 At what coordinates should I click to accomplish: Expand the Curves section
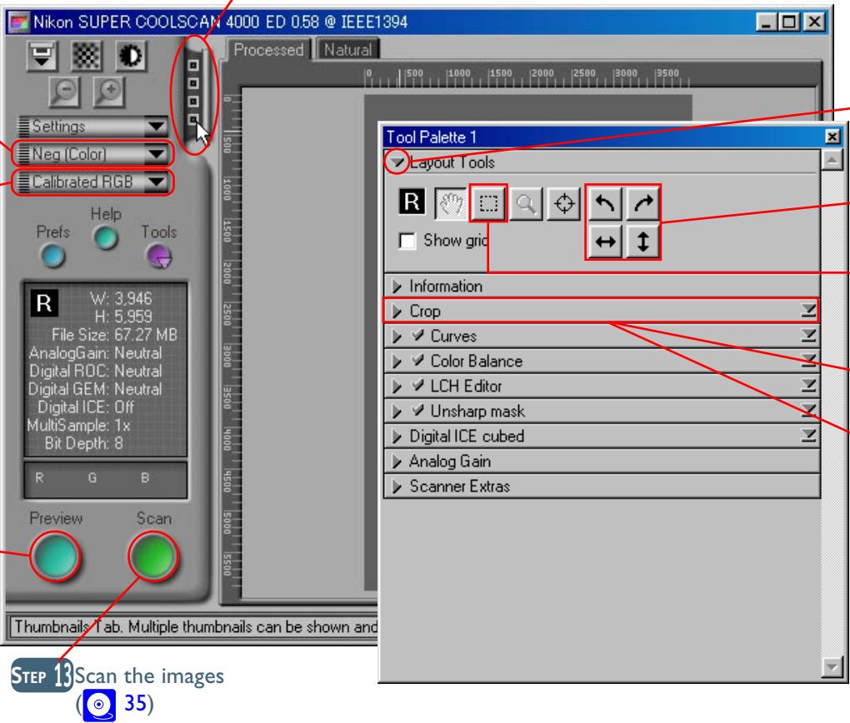pos(397,336)
